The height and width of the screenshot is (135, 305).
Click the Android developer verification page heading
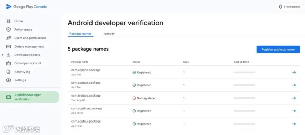coord(115,23)
